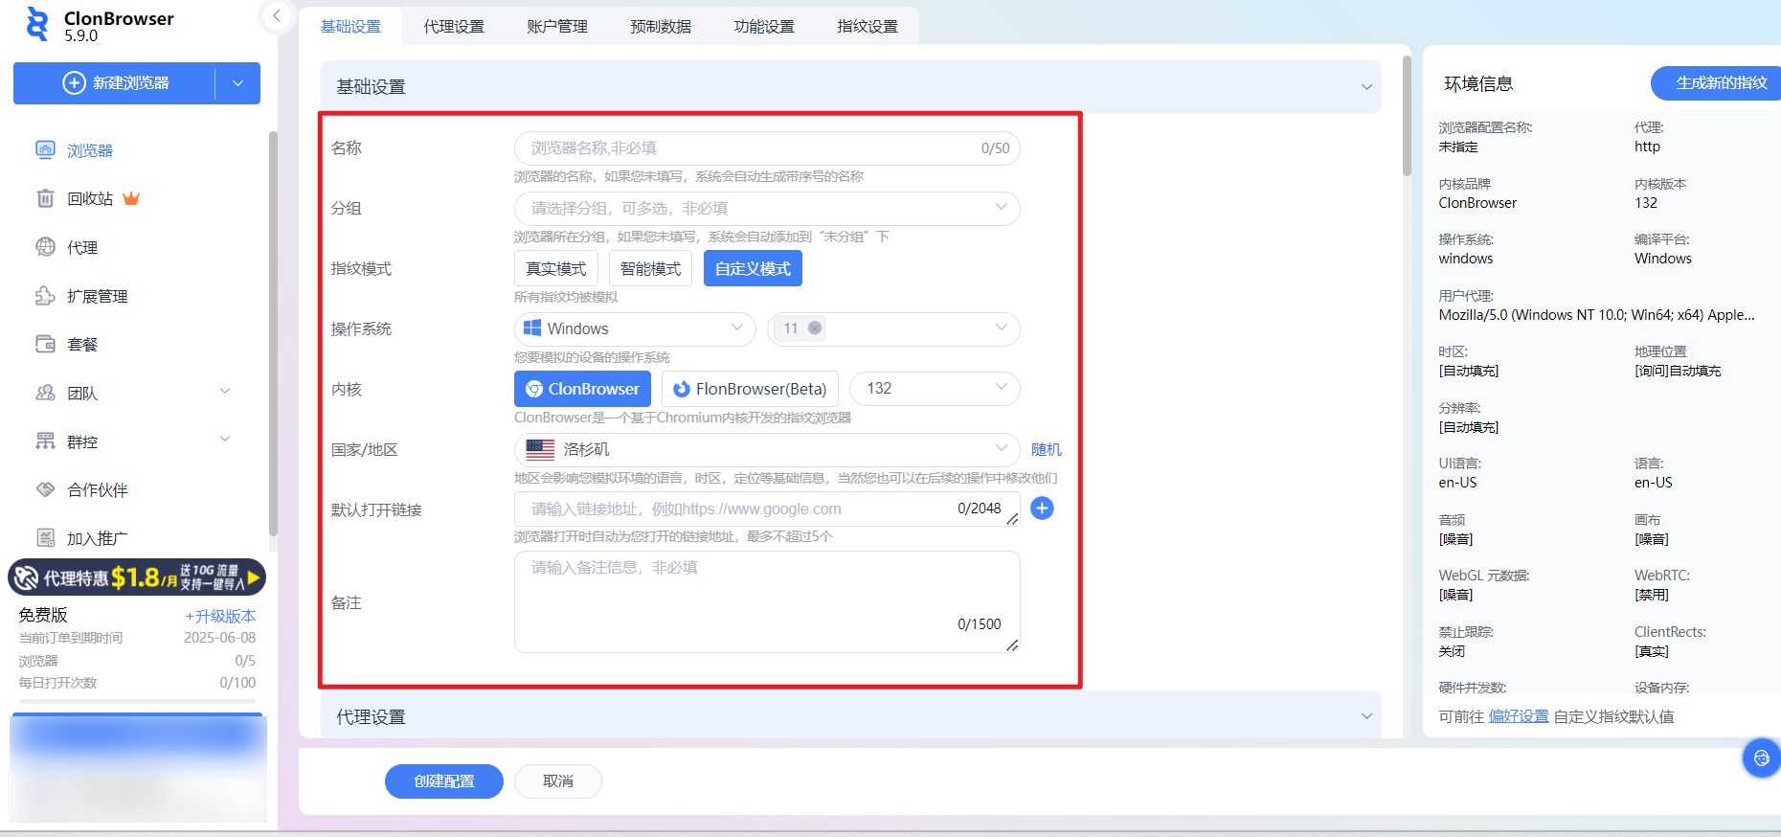Screen dimensions: 1781x837
Task: Expand the 团队 sidebar submenu
Action: pos(225,391)
